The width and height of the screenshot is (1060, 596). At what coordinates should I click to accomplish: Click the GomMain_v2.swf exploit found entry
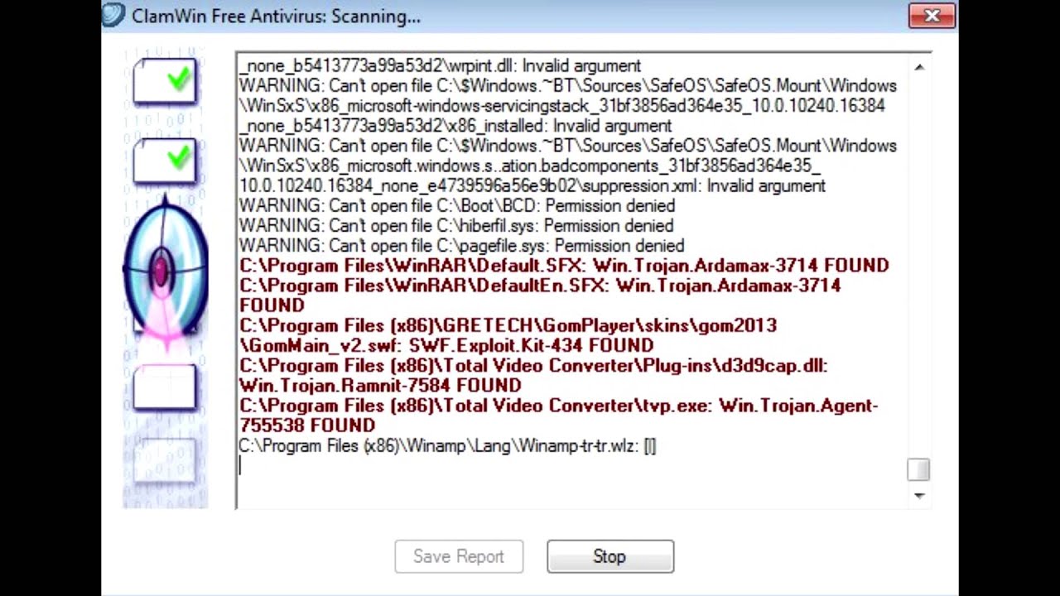(x=508, y=335)
